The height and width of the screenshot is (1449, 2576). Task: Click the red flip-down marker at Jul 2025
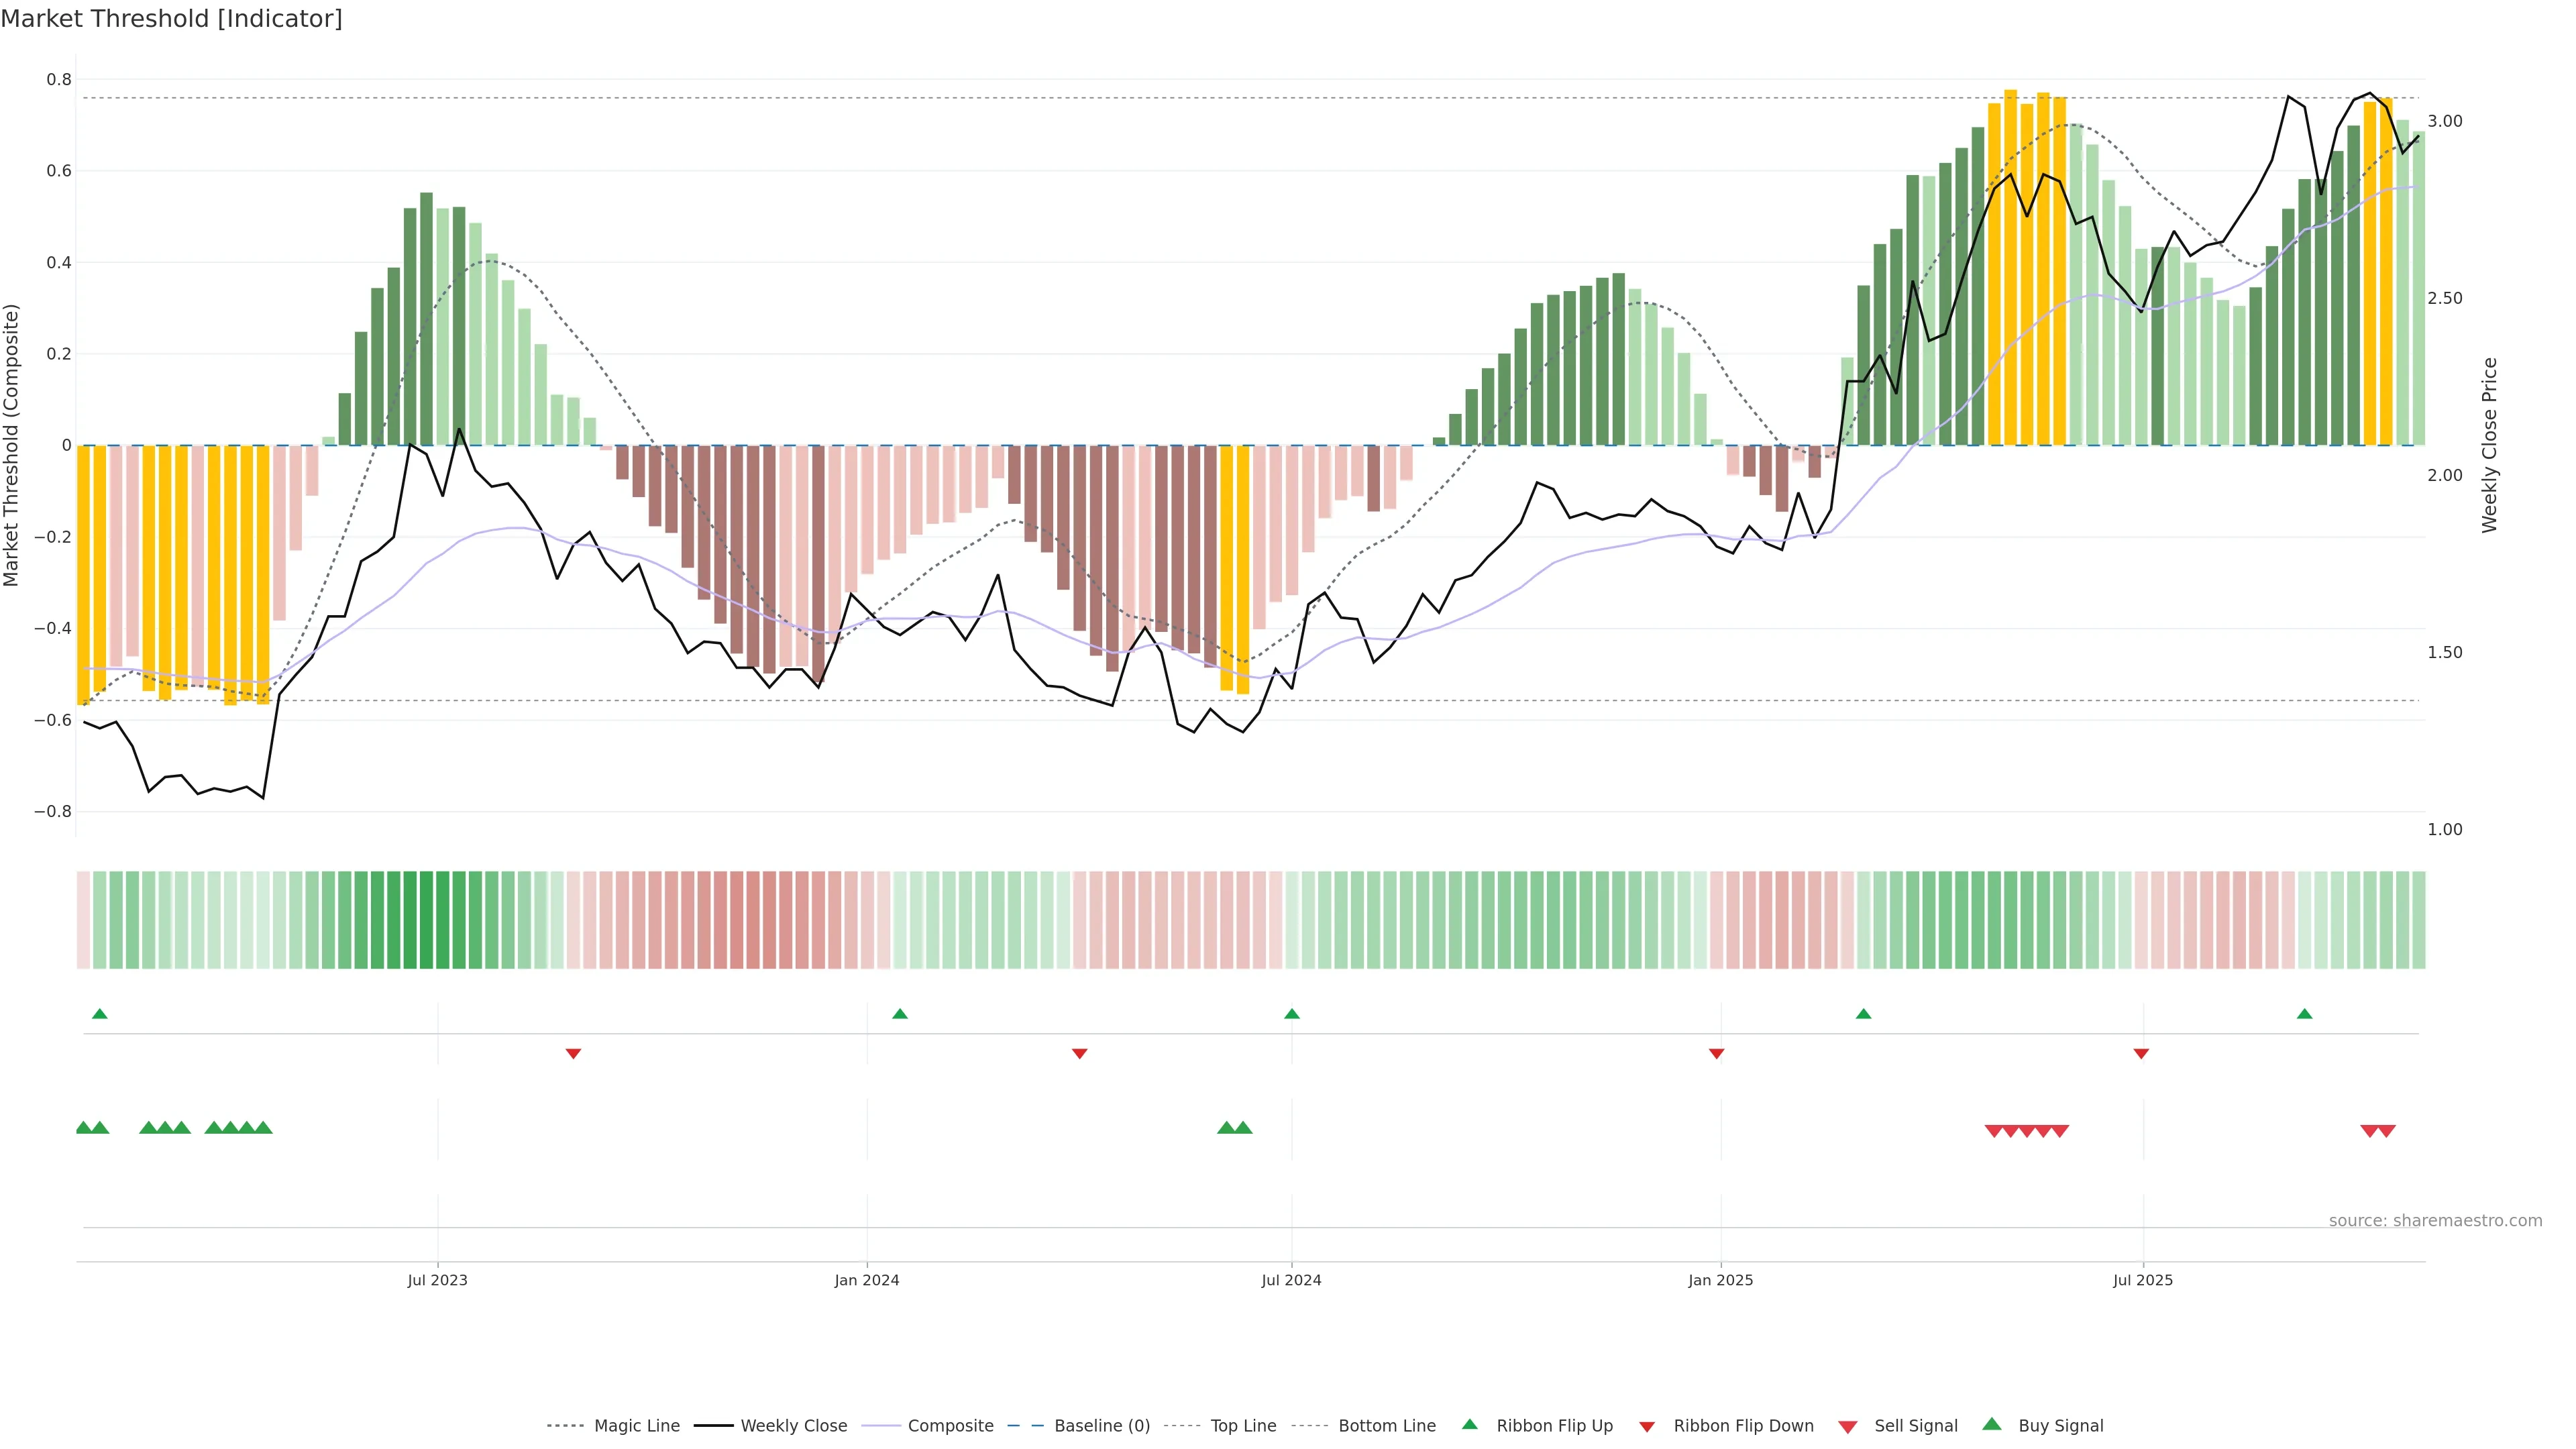click(2141, 1053)
